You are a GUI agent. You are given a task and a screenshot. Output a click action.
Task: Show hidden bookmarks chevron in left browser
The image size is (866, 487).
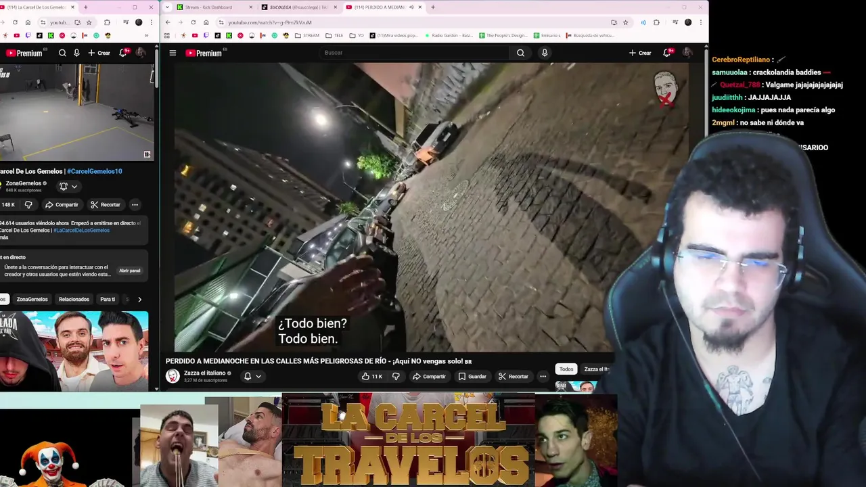click(x=146, y=35)
